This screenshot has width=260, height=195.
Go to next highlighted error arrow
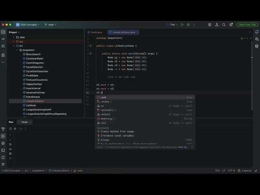251,38
